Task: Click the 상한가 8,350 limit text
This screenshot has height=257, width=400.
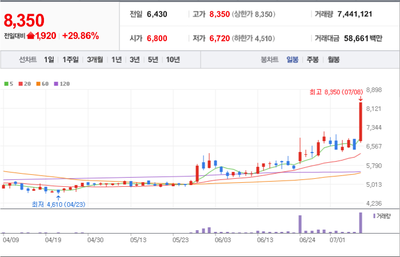Action: coord(253,14)
